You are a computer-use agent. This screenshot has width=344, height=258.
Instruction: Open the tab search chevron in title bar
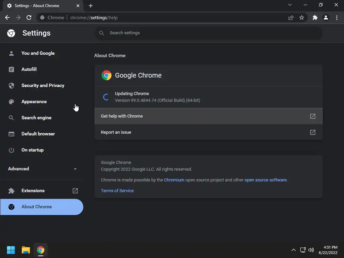290,5
